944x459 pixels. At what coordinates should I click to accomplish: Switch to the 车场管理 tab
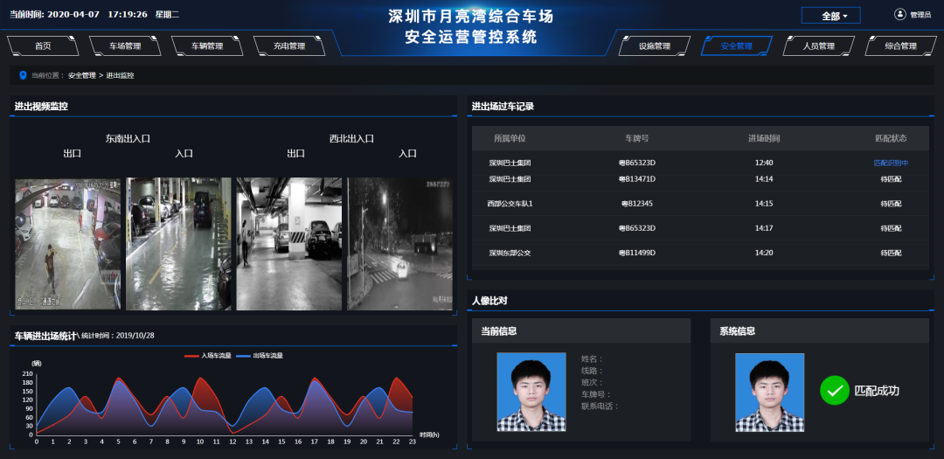(125, 46)
